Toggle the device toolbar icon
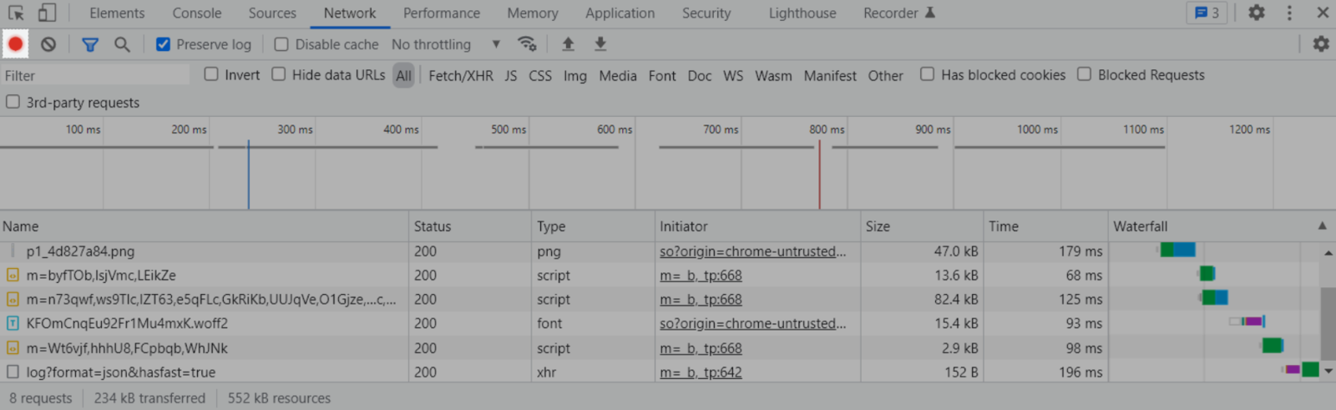The width and height of the screenshot is (1336, 410). (x=47, y=13)
